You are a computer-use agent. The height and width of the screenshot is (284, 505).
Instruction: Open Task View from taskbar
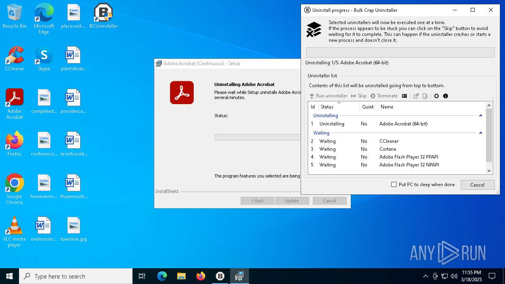point(142,276)
